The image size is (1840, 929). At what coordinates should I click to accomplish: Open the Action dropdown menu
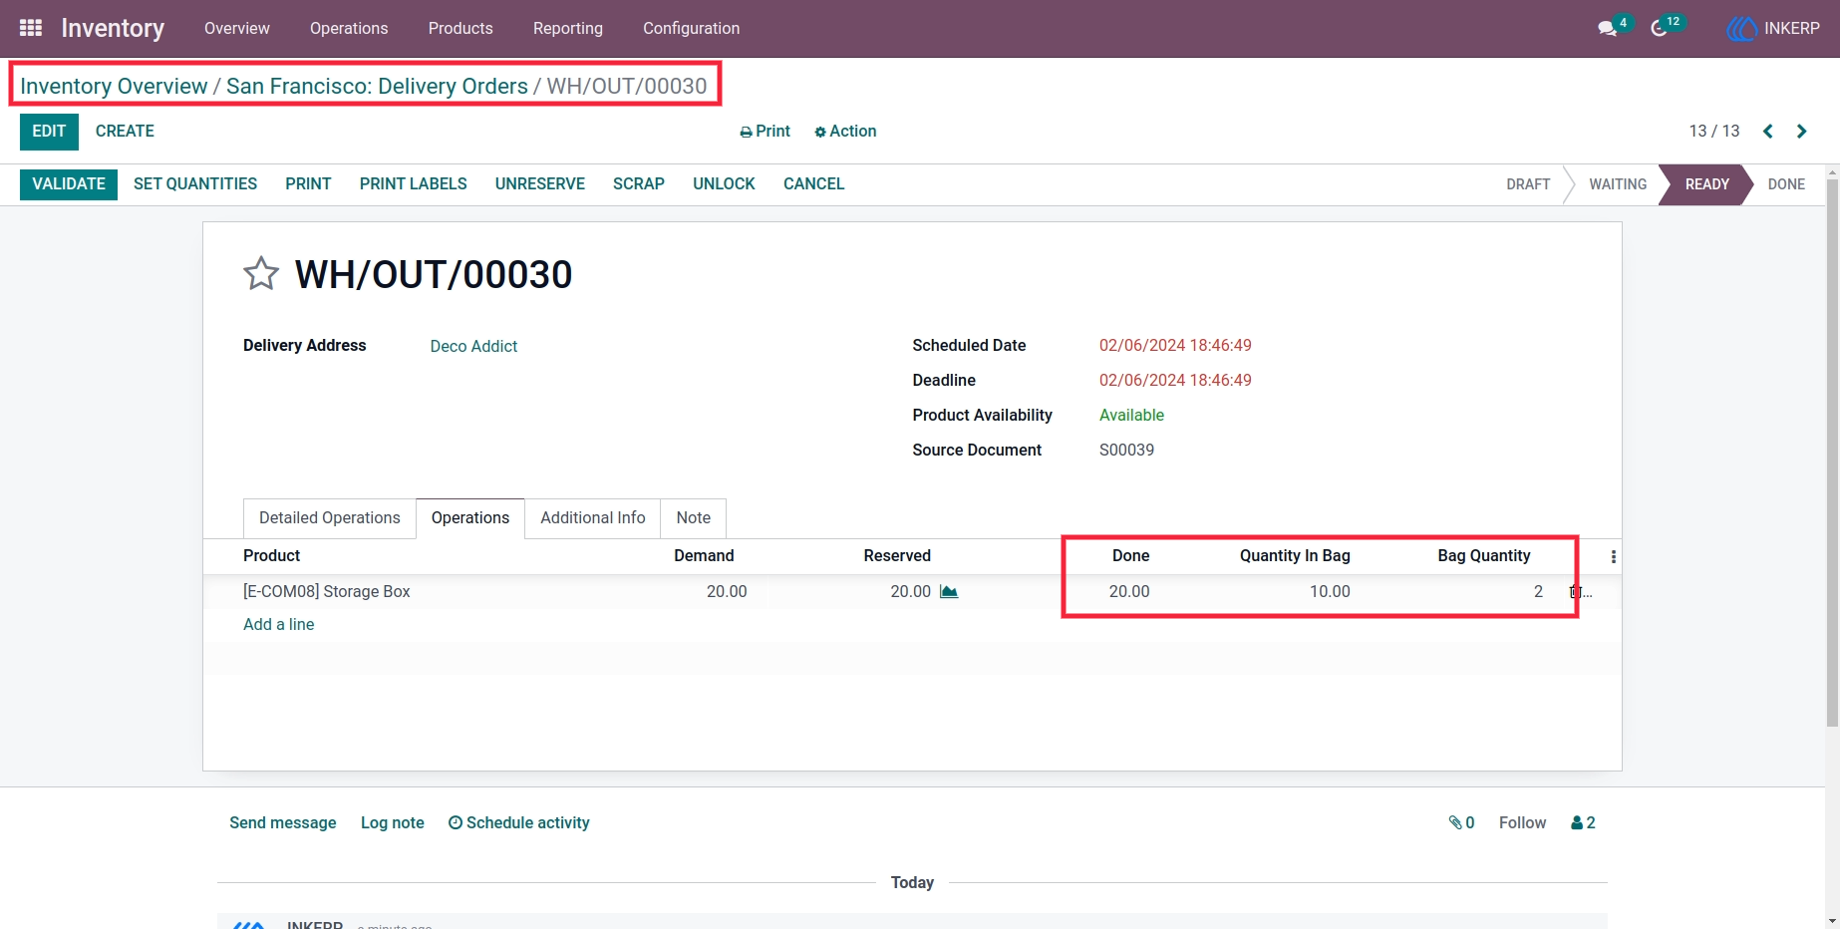pyautogui.click(x=845, y=132)
